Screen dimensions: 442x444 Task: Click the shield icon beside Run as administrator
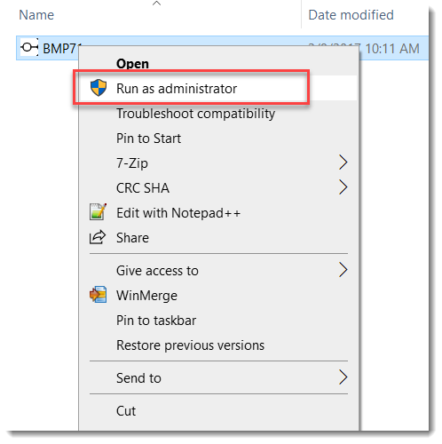point(99,88)
